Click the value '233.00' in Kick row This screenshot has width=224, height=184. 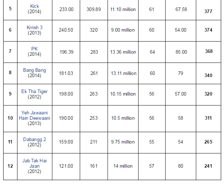coord(67,9)
